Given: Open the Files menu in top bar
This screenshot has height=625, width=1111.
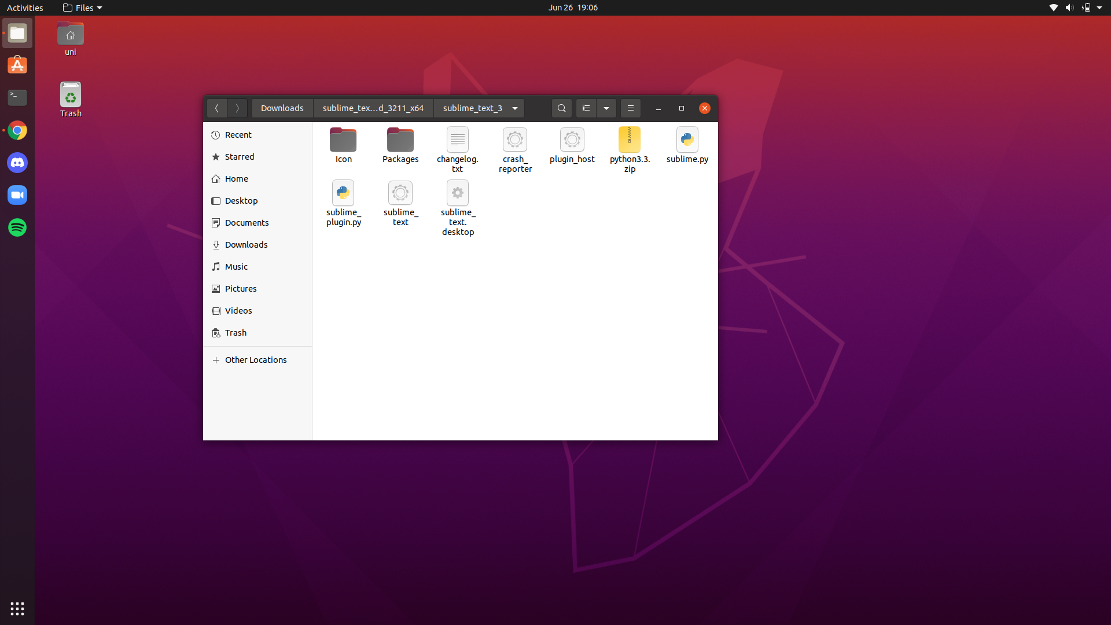Looking at the screenshot, I should [x=82, y=8].
